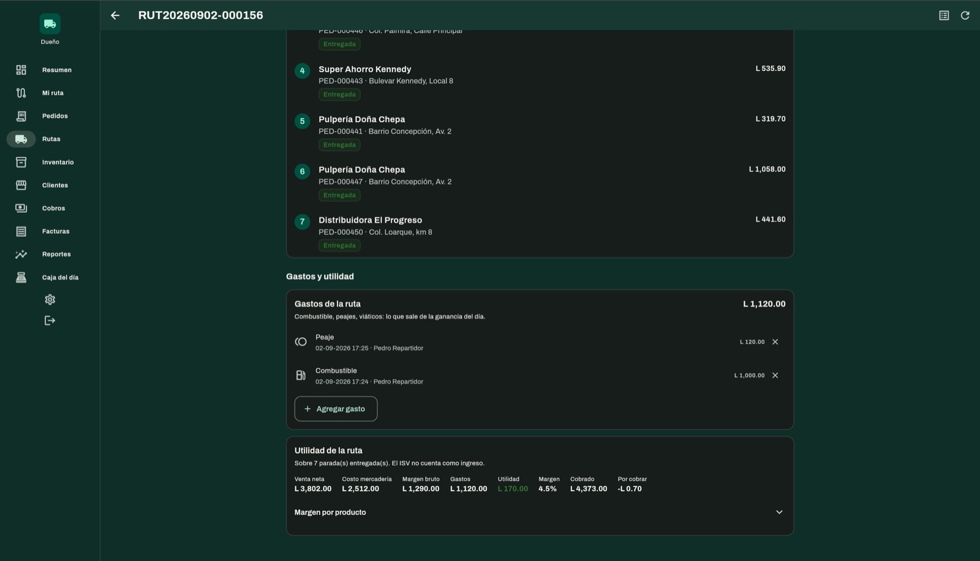Click the Mi ruta route icon
This screenshot has height=561, width=980.
pyautogui.click(x=21, y=93)
